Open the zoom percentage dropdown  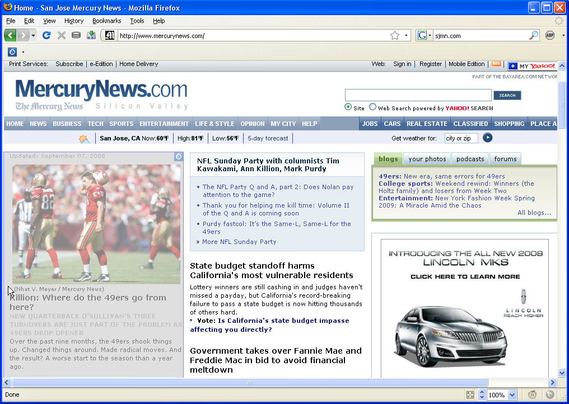coord(512,394)
